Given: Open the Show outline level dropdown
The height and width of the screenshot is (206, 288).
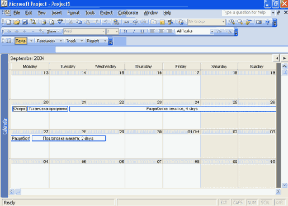Looking at the screenshot, I should (53, 31).
